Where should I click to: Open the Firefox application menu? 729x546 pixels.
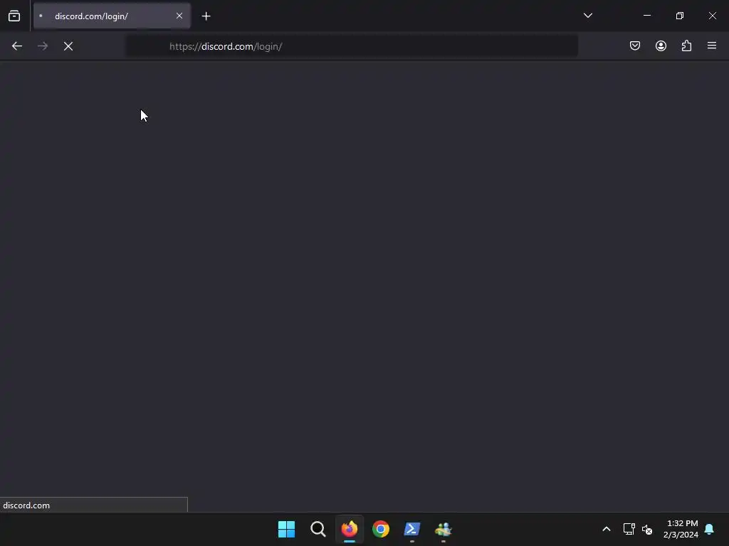coord(712,45)
